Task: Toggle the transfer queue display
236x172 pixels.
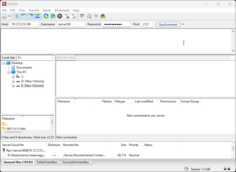Action: coord(38,16)
